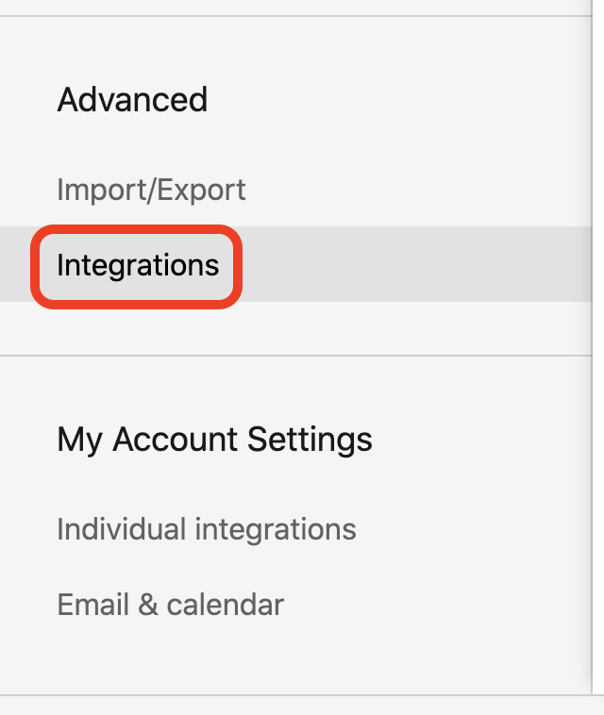Click the bottom divider below Email & calendar
The height and width of the screenshot is (715, 604).
[x=302, y=695]
